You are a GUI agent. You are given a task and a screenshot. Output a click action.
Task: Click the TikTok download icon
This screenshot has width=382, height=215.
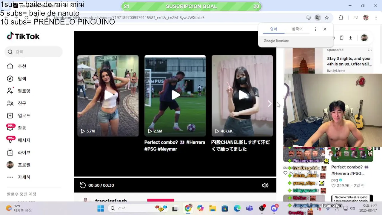(x=351, y=38)
